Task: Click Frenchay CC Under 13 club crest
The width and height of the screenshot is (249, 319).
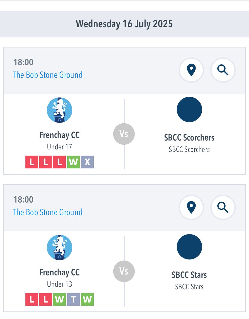Action: click(x=59, y=247)
